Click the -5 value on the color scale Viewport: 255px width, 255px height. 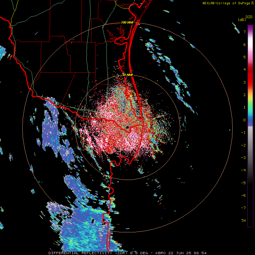243,183
